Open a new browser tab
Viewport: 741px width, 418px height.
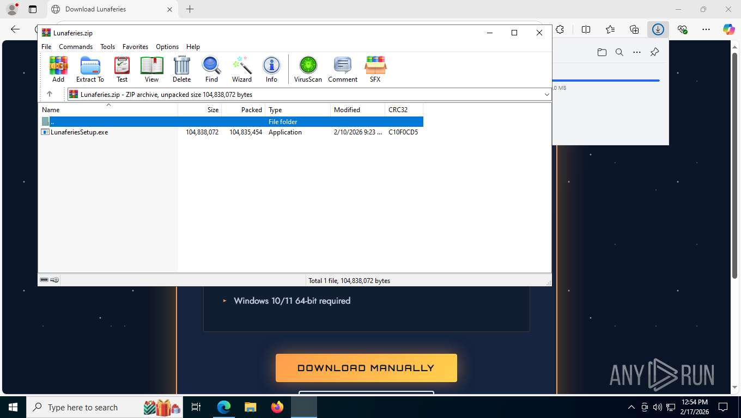click(190, 9)
